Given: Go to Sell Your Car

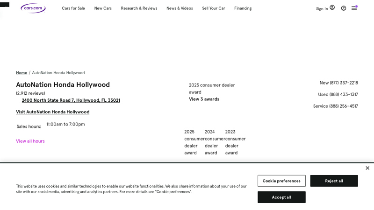Looking at the screenshot, I should pos(214,8).
